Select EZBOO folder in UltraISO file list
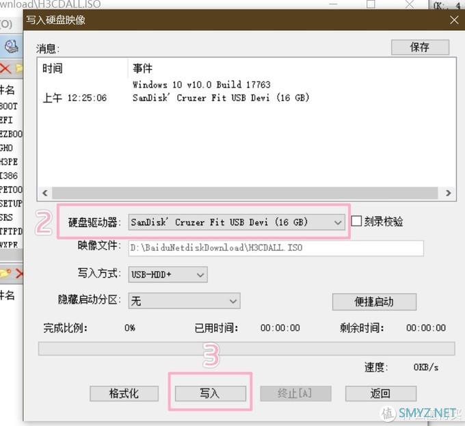This screenshot has height=426, width=465. tap(11, 134)
